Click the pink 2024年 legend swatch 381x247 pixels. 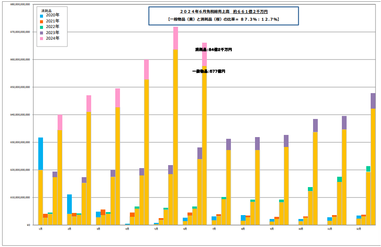[x=42, y=38]
